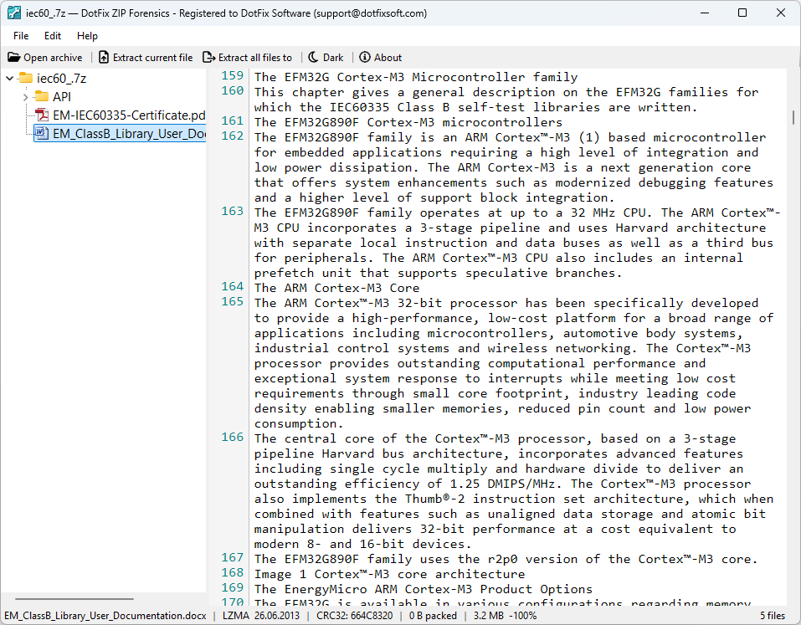801x625 pixels.
Task: Click status bar 'CRC32: 664C8320'
Action: [x=355, y=616]
